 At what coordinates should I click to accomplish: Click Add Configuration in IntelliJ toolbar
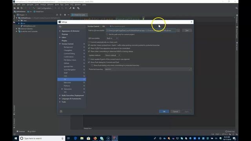coord(44,8)
